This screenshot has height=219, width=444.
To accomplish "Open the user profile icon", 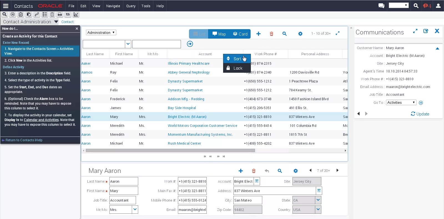I will pos(438,6).
